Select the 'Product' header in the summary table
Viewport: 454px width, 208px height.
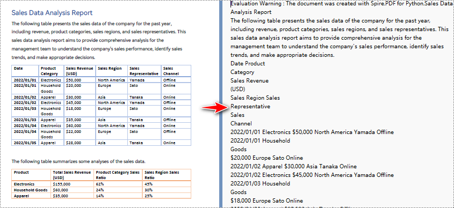(31, 175)
